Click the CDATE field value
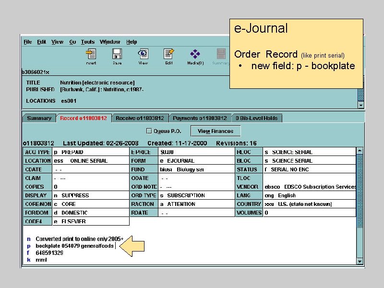Viewport: 384px width, 288px height. (91, 169)
